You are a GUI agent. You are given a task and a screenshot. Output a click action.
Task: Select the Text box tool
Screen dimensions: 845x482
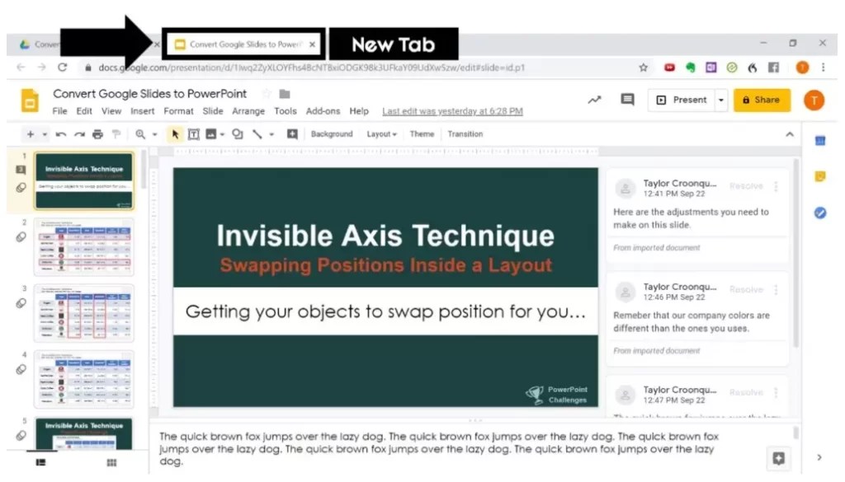pos(192,133)
